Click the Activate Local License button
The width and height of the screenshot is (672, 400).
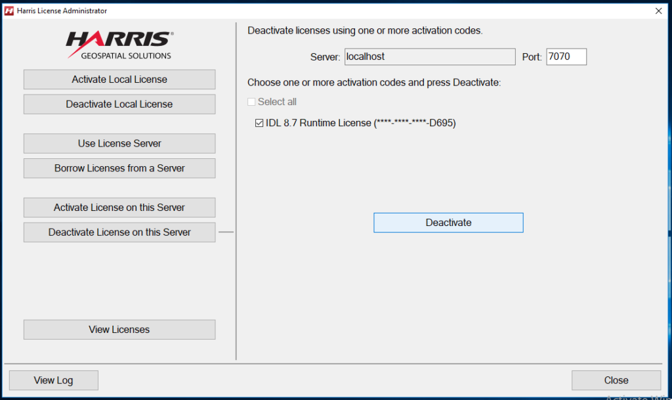click(119, 79)
